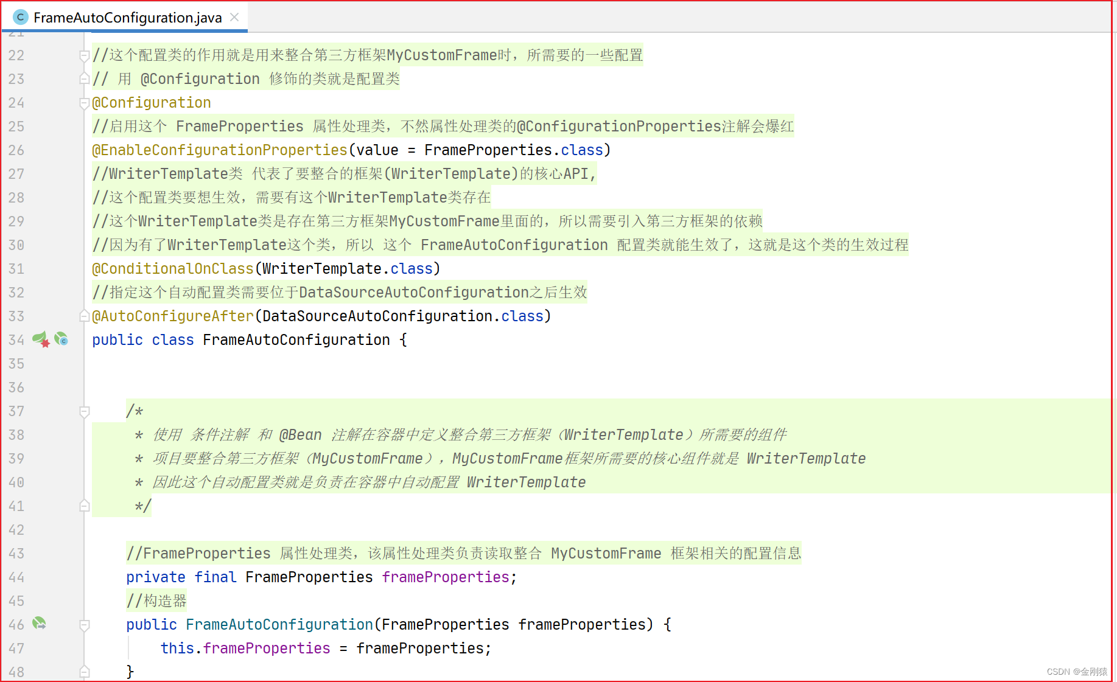Click the line 25 comment about enabling FrameProperties
This screenshot has width=1117, height=682.
[443, 127]
